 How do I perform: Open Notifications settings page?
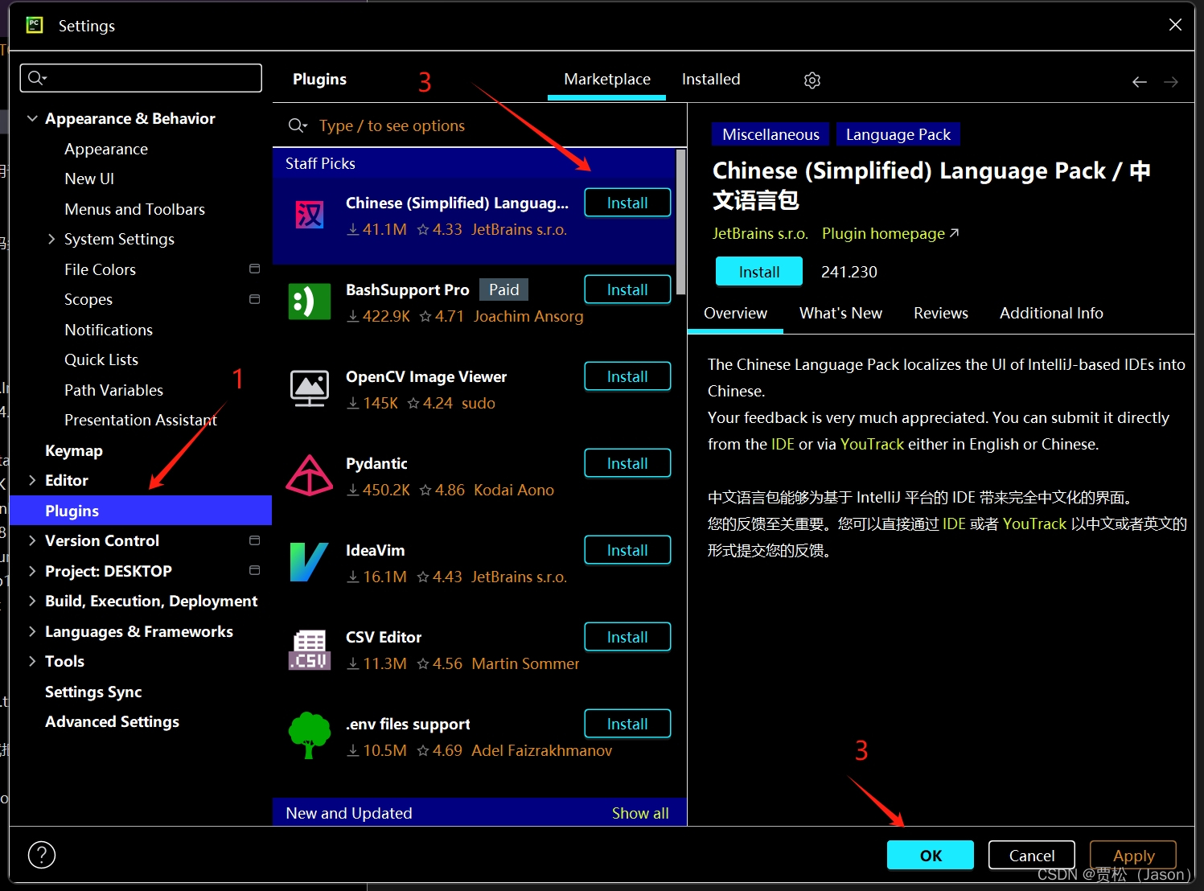109,330
